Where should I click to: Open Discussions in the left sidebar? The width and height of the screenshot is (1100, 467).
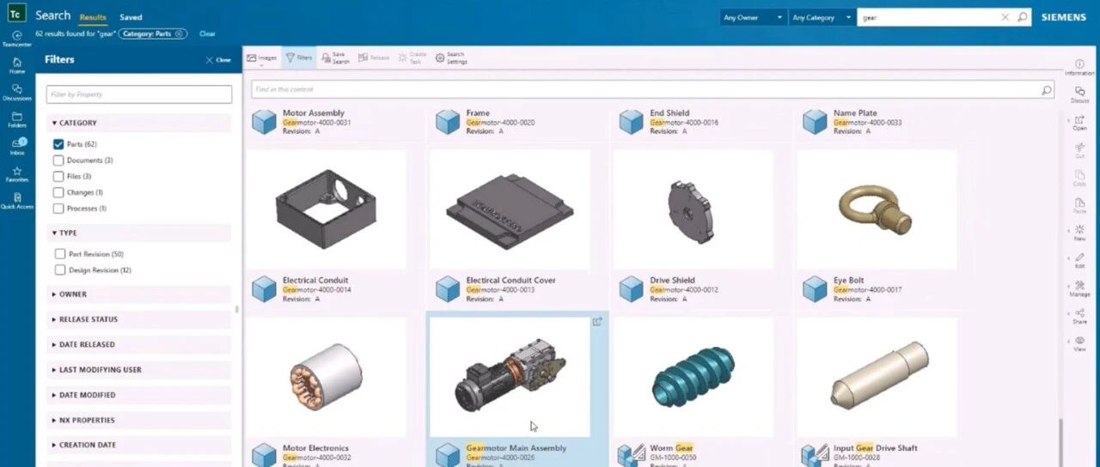tap(17, 91)
